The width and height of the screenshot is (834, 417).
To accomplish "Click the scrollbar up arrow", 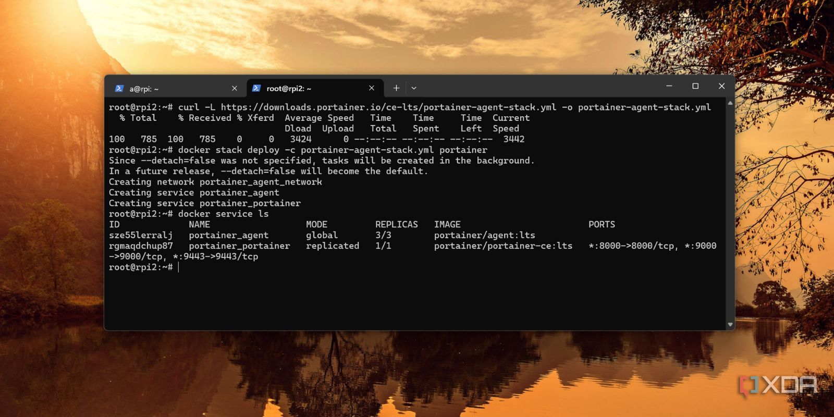I will pos(730,103).
